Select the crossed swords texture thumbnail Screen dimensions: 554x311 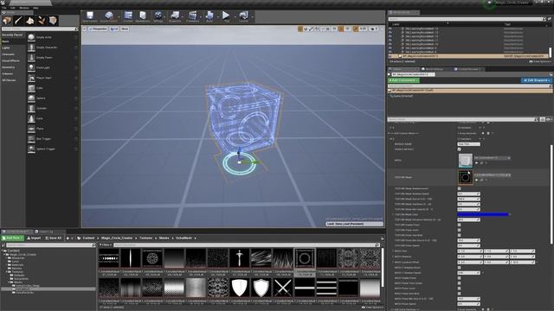(283, 288)
